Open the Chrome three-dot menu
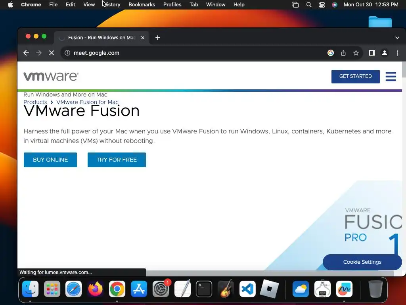Screen dimensions: 406x305 (397, 53)
